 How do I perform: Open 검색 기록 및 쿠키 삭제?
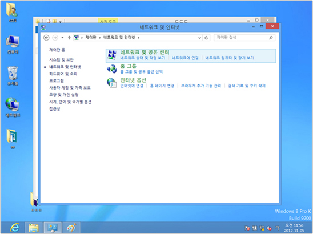pyautogui.click(x=247, y=86)
